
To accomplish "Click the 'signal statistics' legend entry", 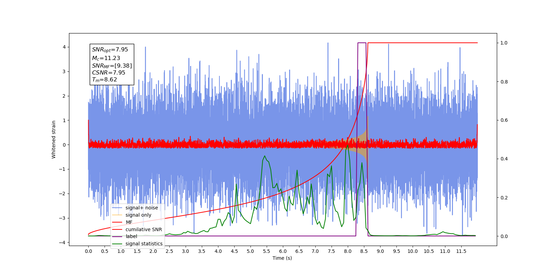I will 137,244.
